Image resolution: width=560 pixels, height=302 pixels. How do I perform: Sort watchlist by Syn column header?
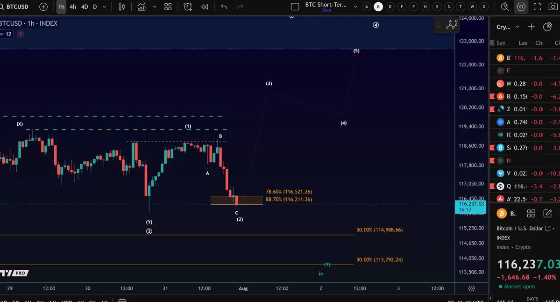point(501,43)
